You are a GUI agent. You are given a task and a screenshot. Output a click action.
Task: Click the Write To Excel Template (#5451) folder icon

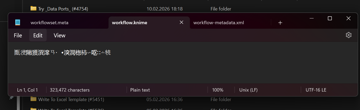(x=33, y=99)
